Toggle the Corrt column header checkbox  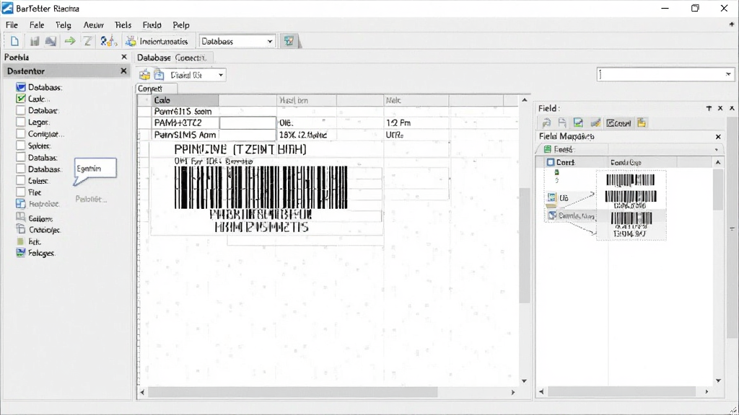[x=551, y=162]
